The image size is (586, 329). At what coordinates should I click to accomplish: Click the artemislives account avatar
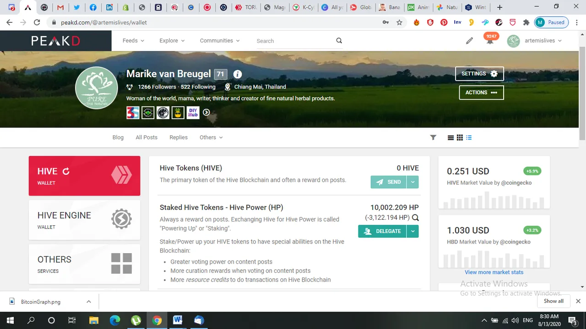pos(514,41)
